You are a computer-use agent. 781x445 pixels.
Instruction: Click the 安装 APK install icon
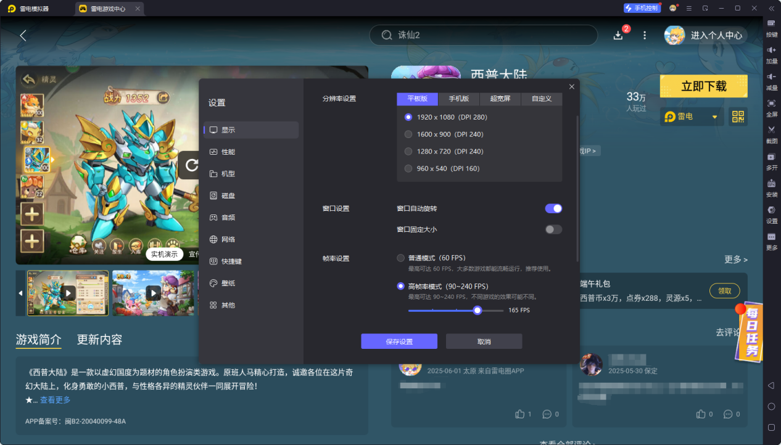click(771, 184)
